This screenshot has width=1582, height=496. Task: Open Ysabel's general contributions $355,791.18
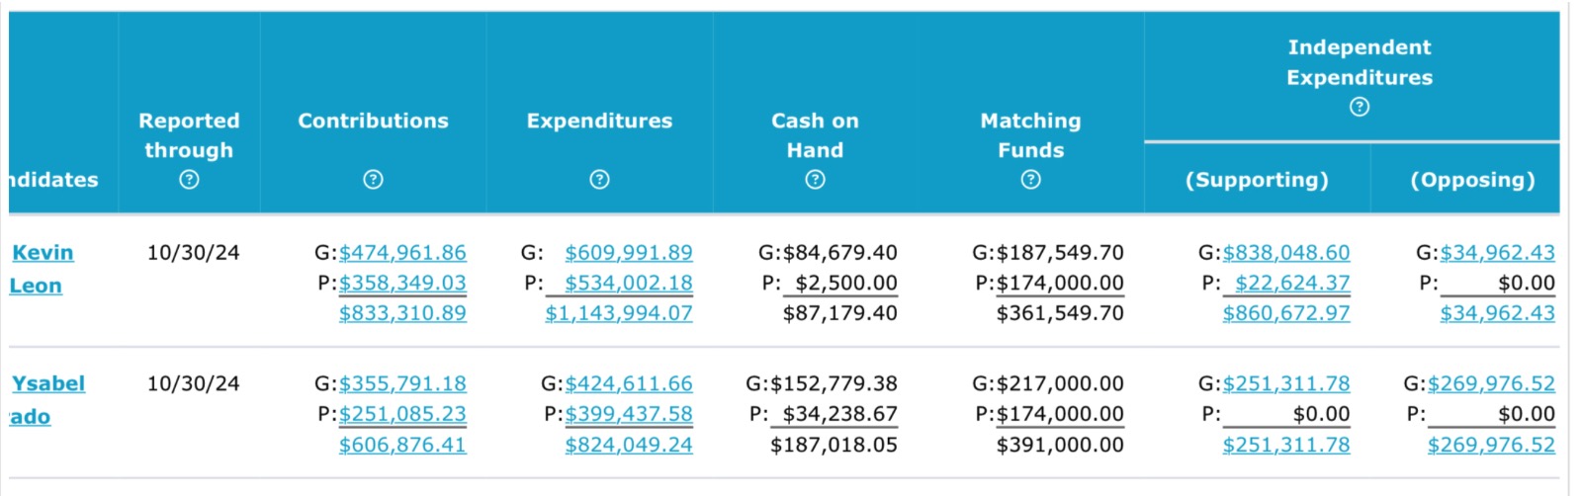coord(402,383)
